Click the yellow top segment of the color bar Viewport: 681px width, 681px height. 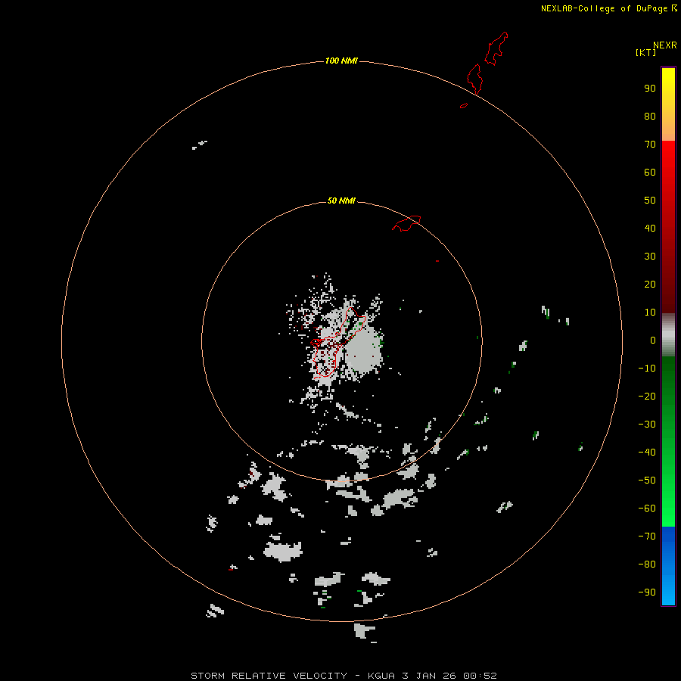click(668, 104)
